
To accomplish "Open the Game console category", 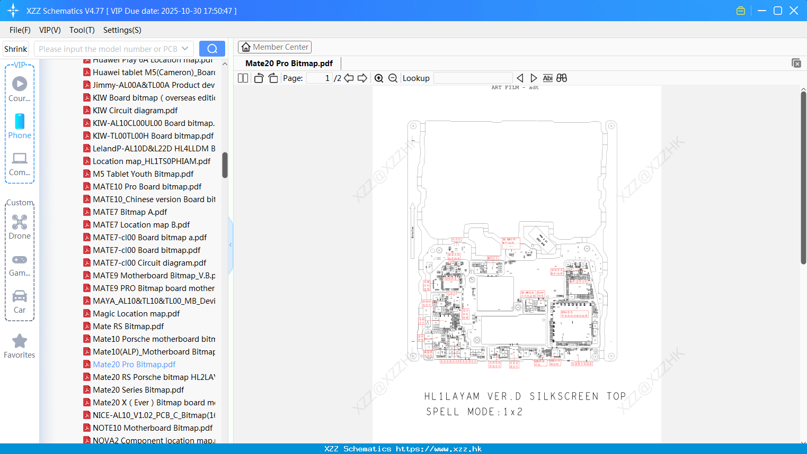I will coord(20,265).
